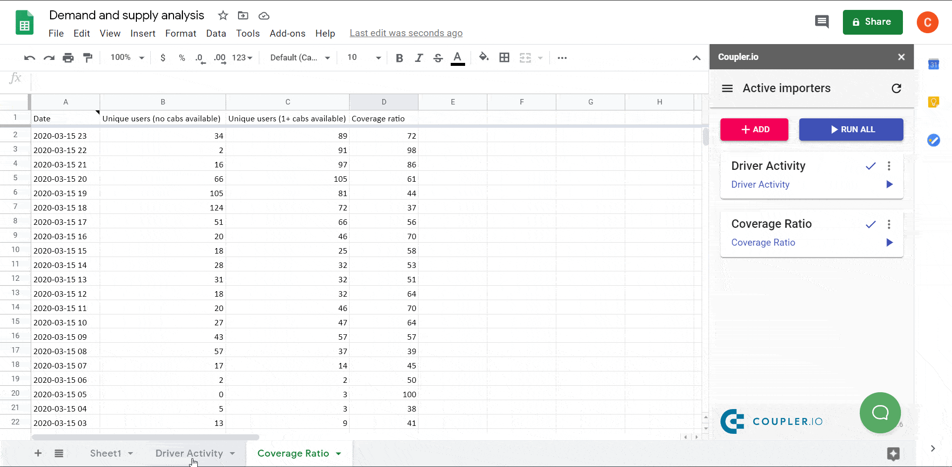The image size is (952, 467).
Task: Open Google Keep notes panel
Action: (935, 102)
